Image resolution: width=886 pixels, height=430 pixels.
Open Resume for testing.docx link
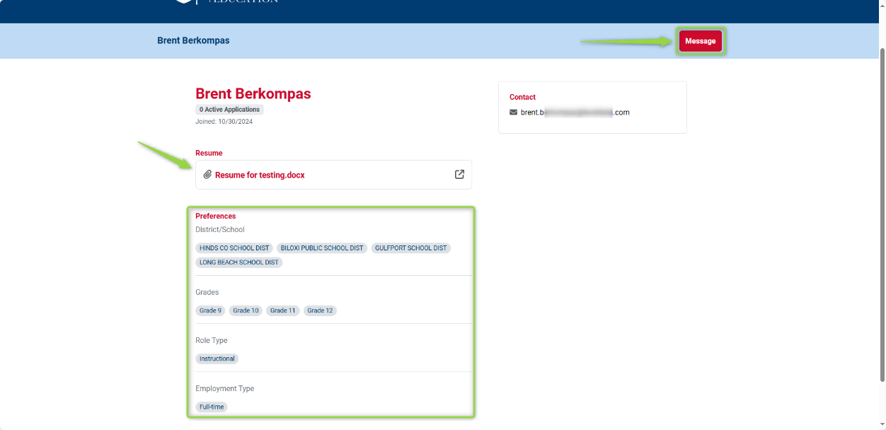(260, 174)
